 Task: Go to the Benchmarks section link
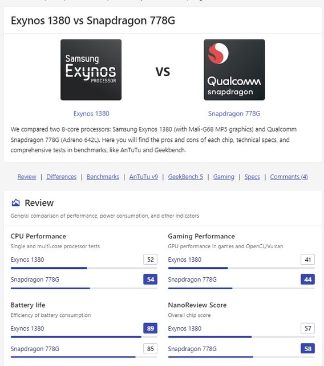pos(103,177)
